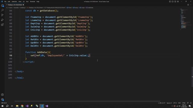This screenshot has height=108, width=193.
Task: Open Google Chrome from taskbar
Action: click(x=22, y=106)
